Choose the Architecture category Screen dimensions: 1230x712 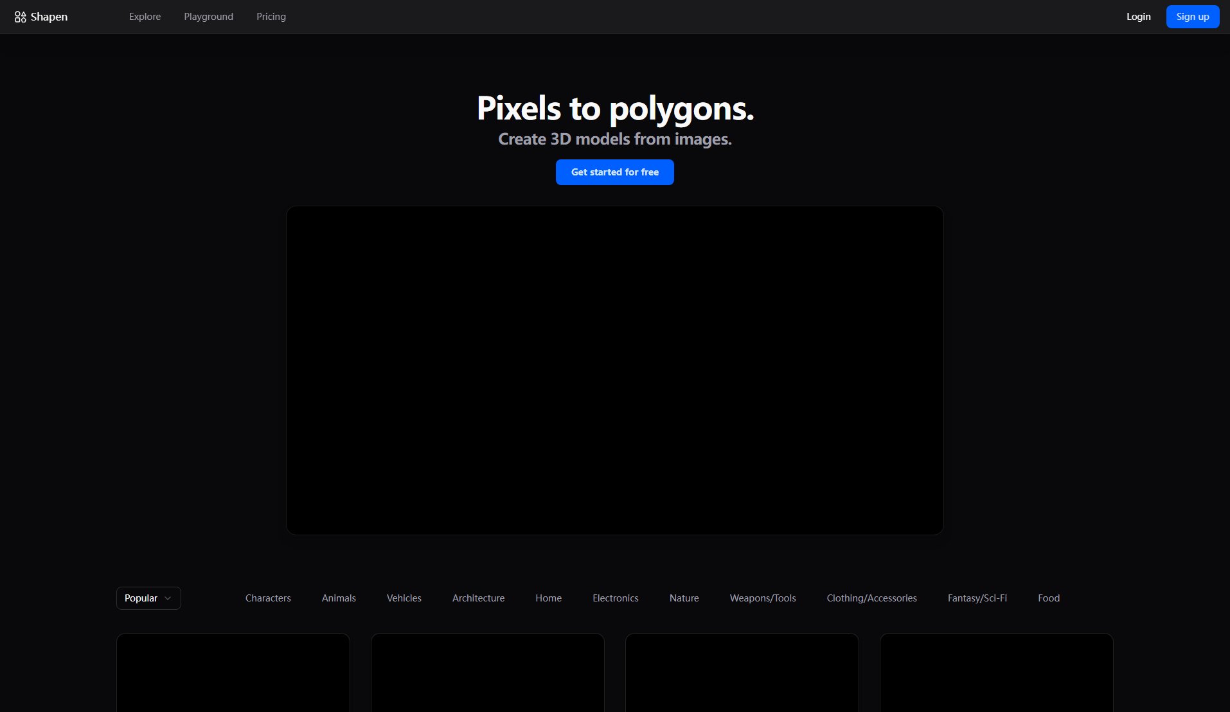478,598
